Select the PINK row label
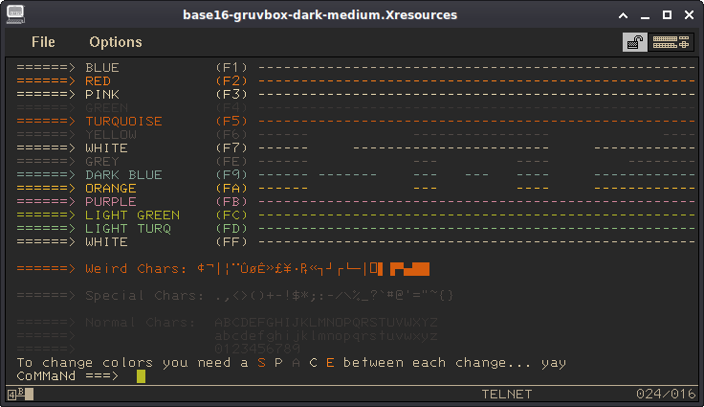This screenshot has width=704, height=407. click(x=102, y=95)
